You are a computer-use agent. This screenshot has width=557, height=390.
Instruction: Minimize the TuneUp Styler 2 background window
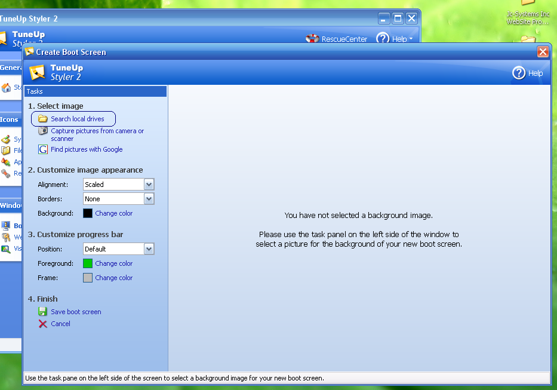pos(384,18)
